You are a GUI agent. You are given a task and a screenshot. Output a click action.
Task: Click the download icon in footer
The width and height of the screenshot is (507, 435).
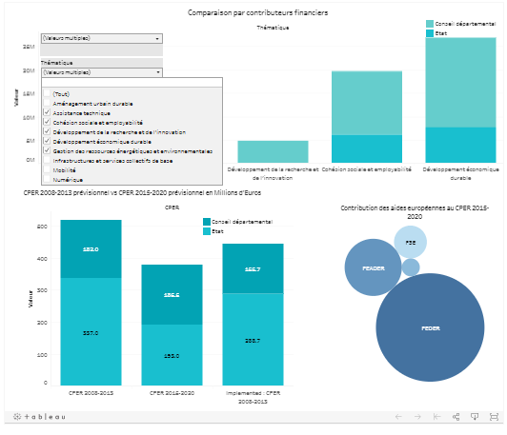point(475,417)
